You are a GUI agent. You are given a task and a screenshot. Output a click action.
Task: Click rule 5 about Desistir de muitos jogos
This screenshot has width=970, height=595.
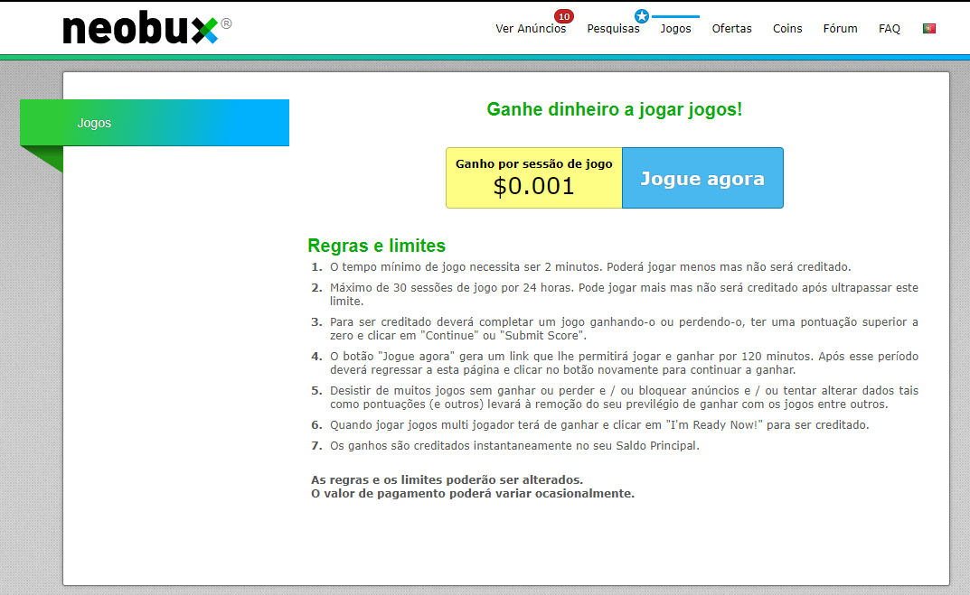(x=624, y=397)
